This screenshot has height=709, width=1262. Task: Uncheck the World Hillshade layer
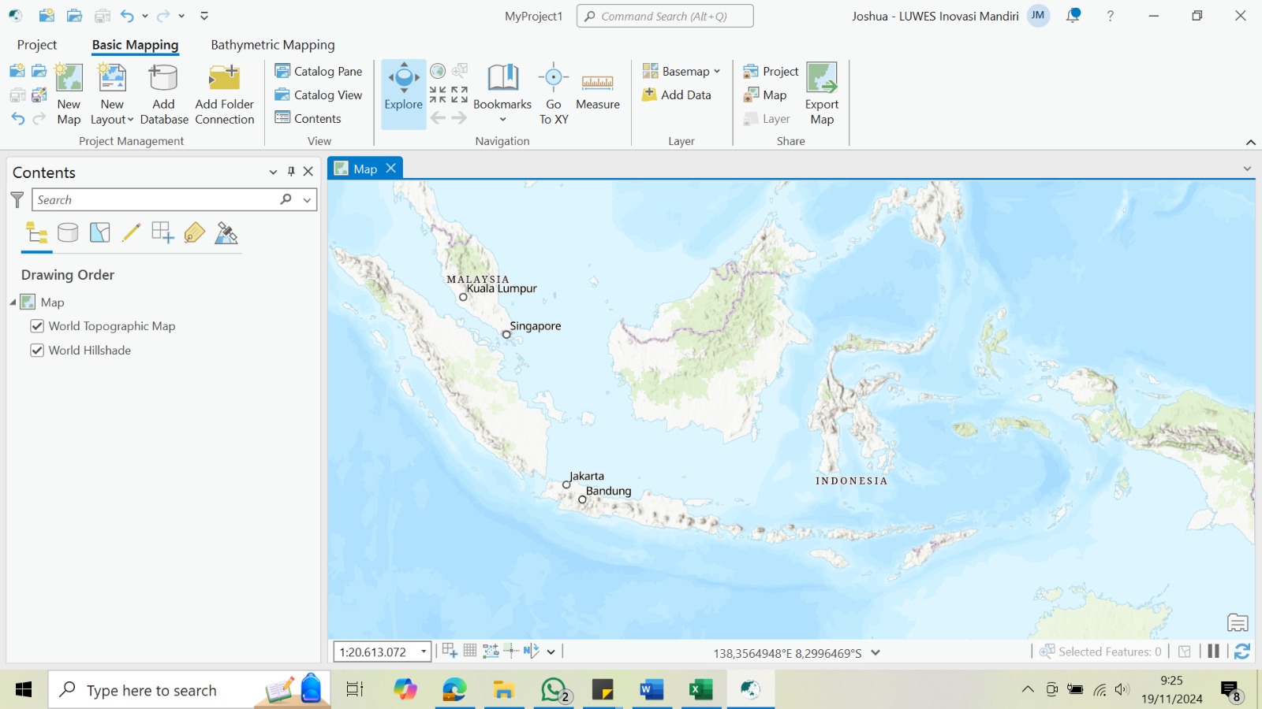tap(37, 351)
